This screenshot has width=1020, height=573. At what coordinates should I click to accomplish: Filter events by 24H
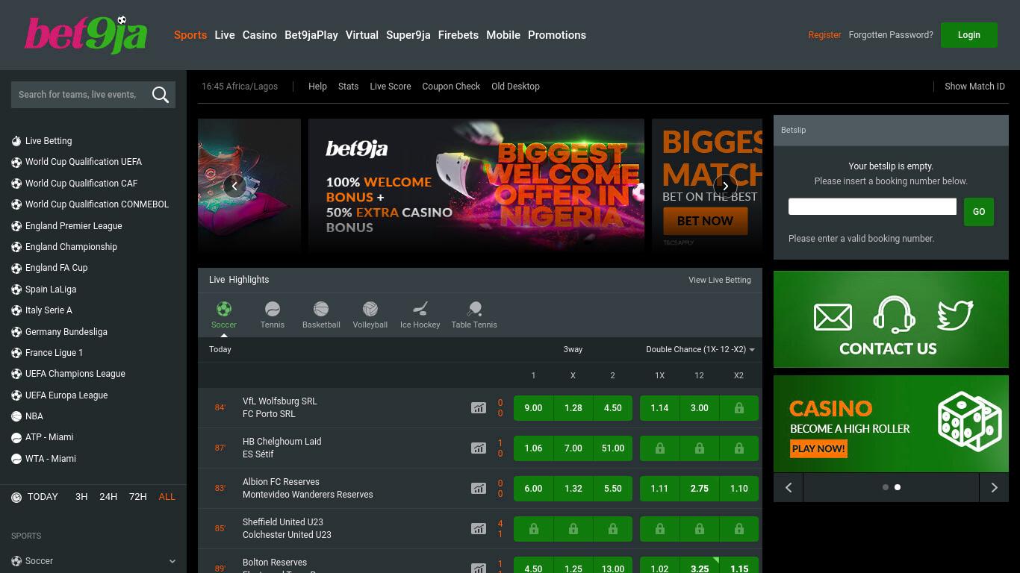(x=108, y=497)
